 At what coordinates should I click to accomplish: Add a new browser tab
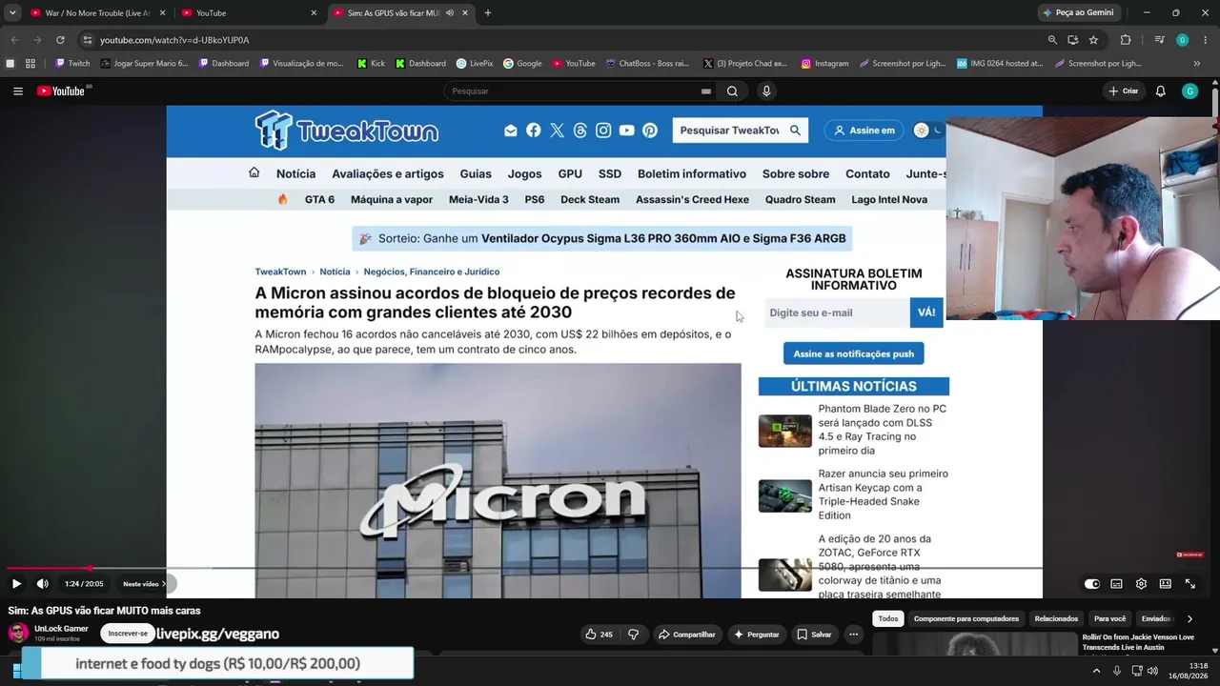pos(487,13)
